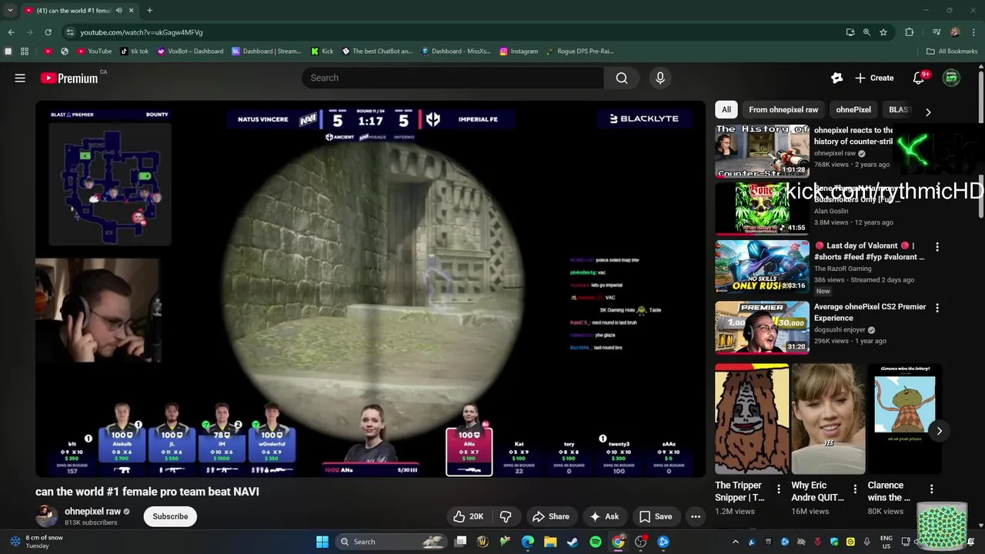Open options for 'Clarence wins the' short

pos(931,489)
